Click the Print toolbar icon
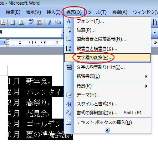Image resolution: width=158 pixels, height=144 pixels. (13, 22)
